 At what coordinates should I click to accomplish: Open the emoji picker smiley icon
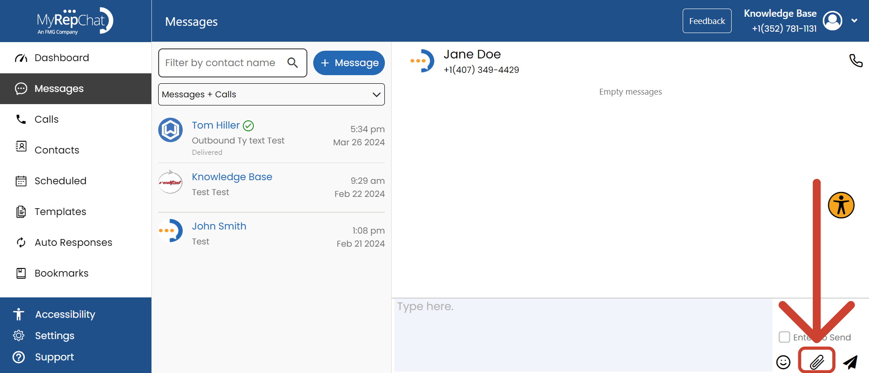point(783,362)
